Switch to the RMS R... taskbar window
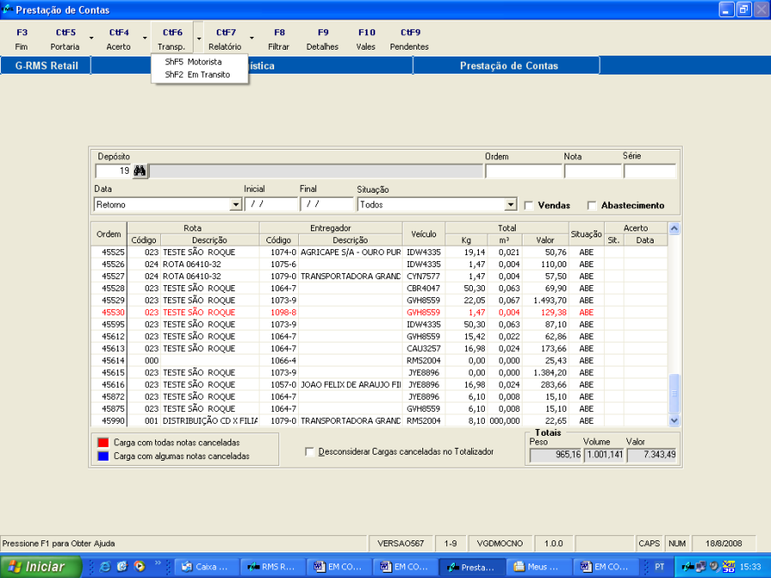Screen dimensions: 771x578 click(273, 567)
